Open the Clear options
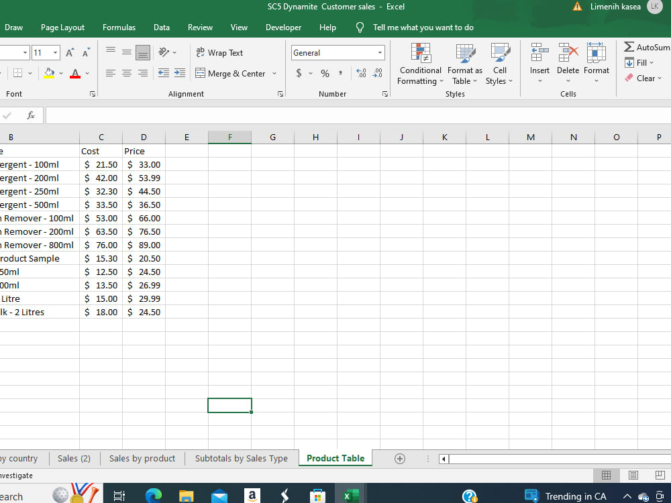The height and width of the screenshot is (503, 671). [643, 78]
